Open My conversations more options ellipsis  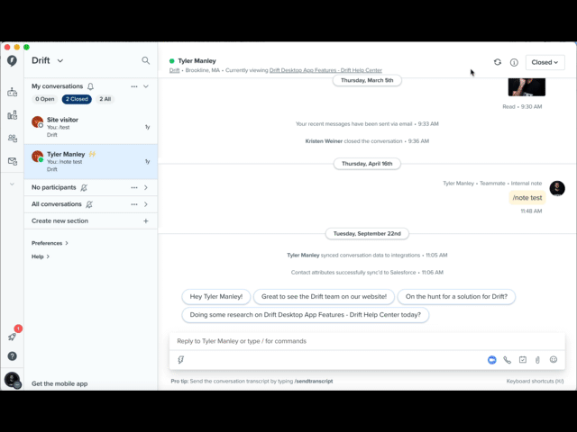tap(134, 86)
